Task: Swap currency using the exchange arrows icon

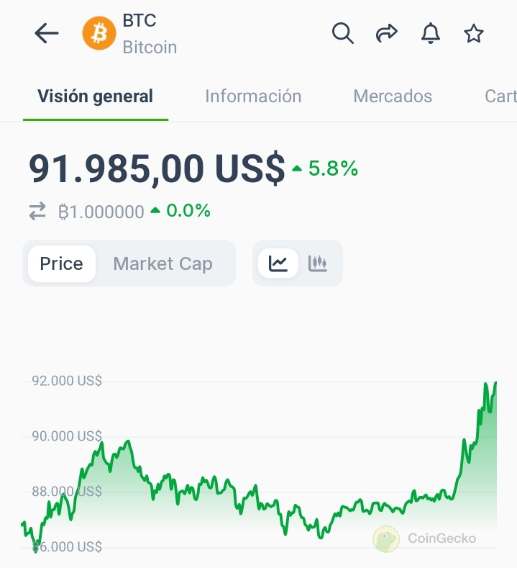Action: [x=37, y=211]
